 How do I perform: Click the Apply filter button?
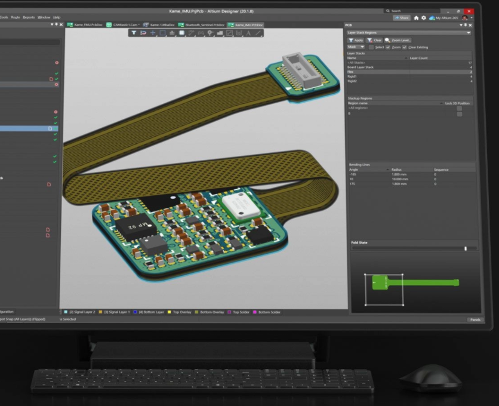356,40
